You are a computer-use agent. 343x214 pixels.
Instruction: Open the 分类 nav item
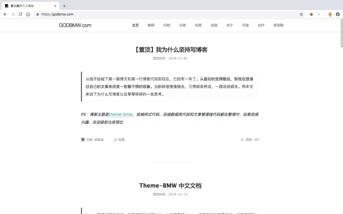[x=183, y=25]
